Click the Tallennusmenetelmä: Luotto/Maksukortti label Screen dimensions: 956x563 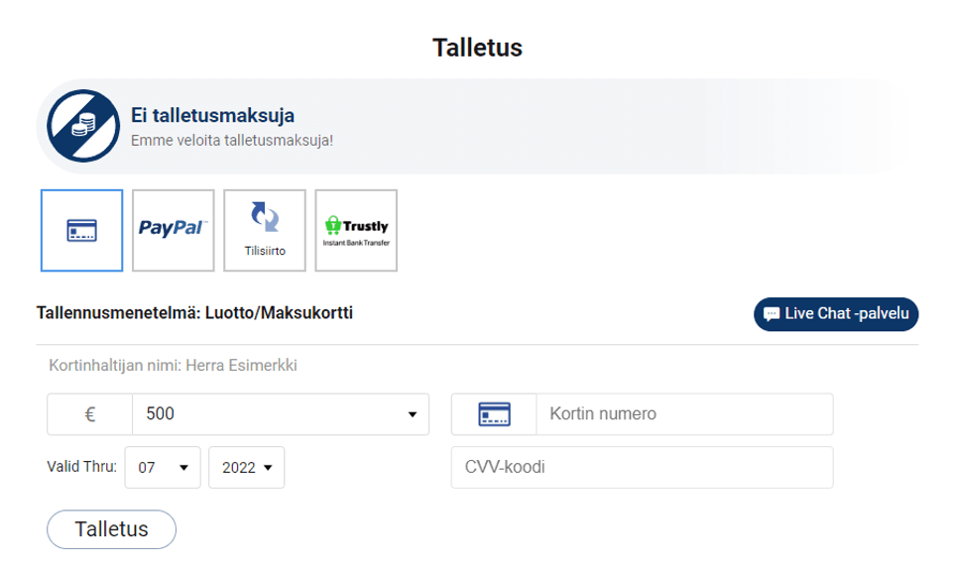point(194,313)
